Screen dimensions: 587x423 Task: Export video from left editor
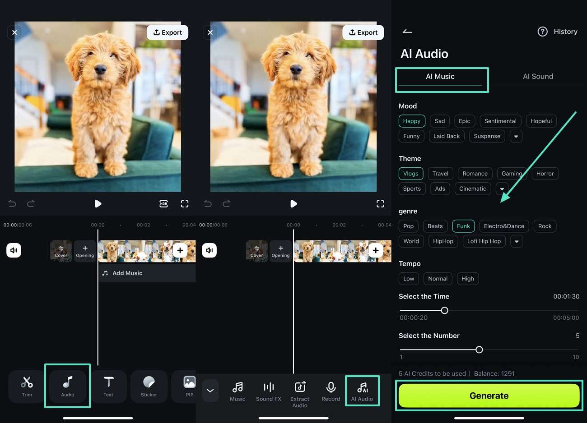[x=168, y=32]
